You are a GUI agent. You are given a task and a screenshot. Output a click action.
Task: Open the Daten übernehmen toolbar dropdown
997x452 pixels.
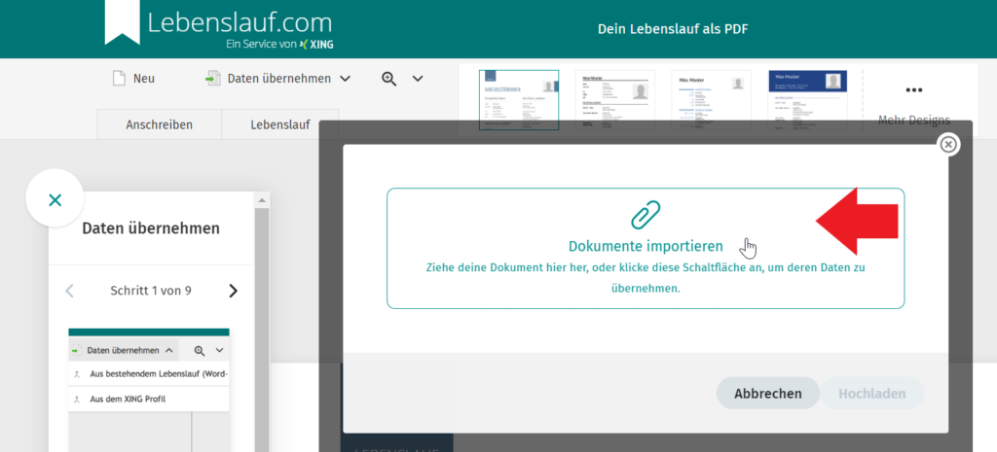click(x=277, y=78)
